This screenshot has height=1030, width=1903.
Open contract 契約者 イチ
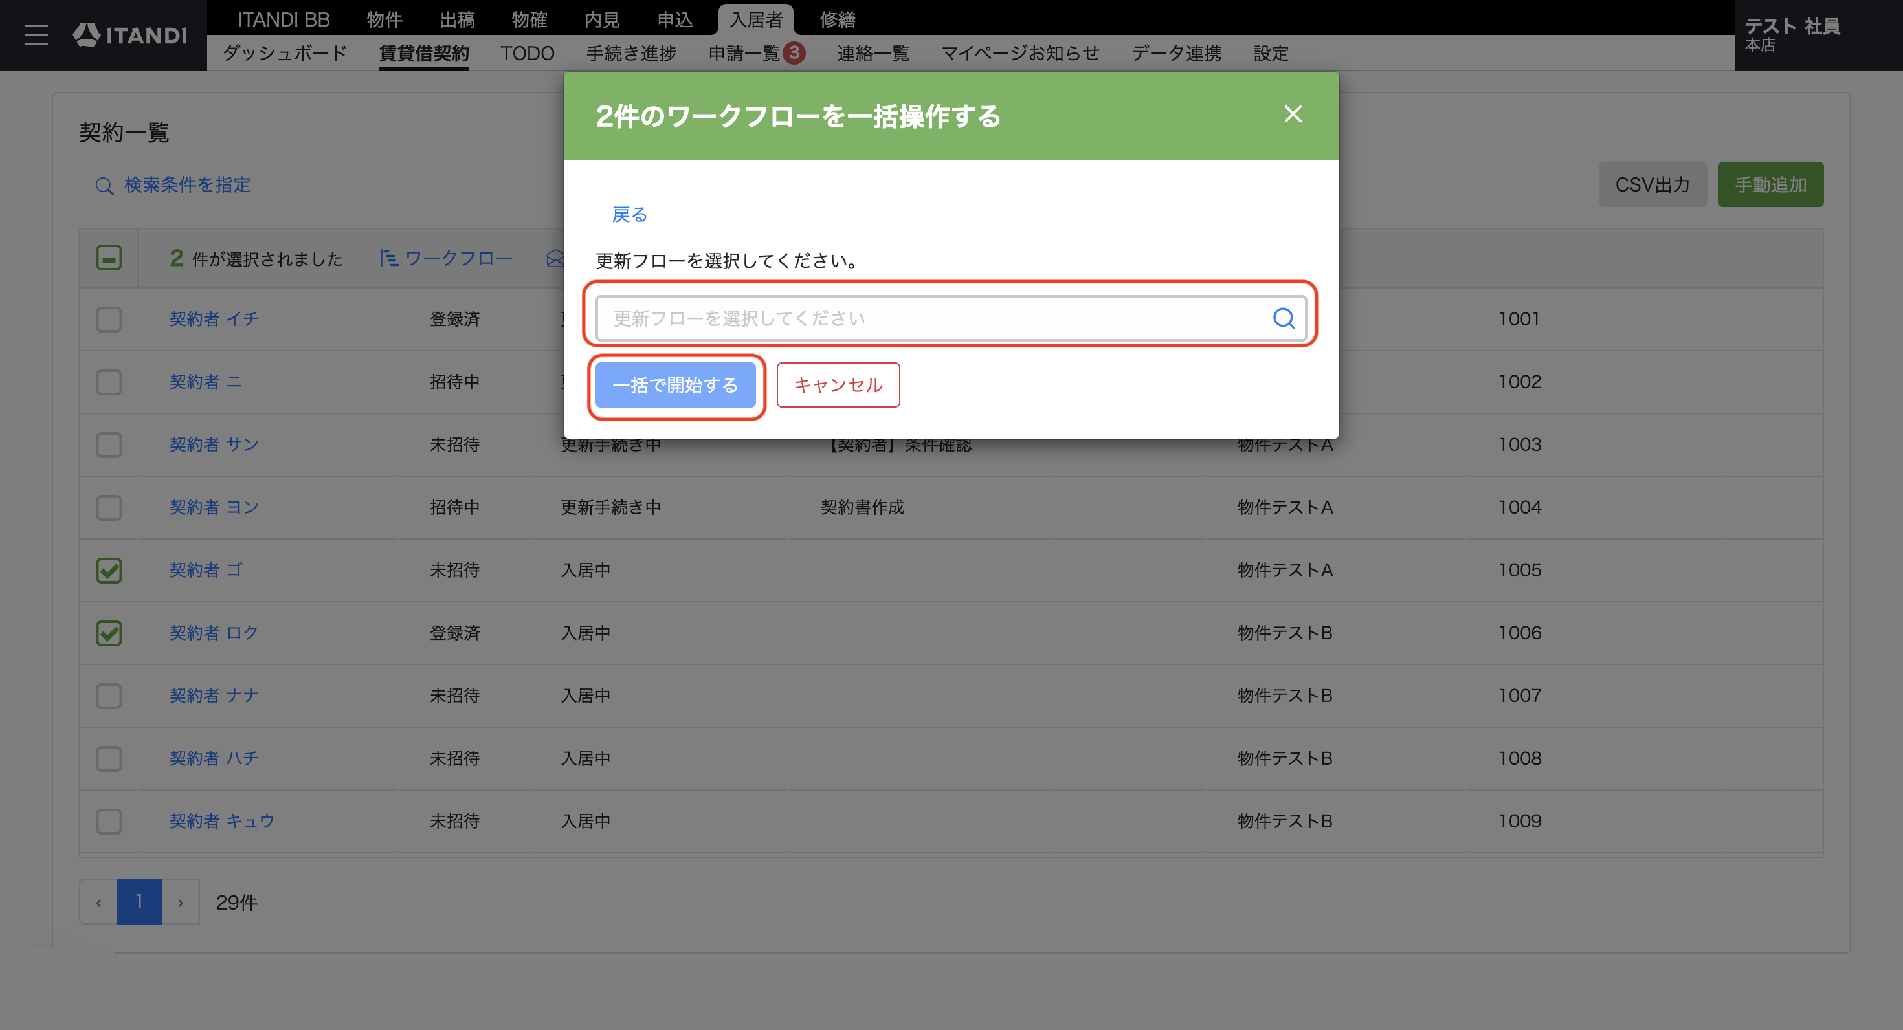(x=214, y=319)
